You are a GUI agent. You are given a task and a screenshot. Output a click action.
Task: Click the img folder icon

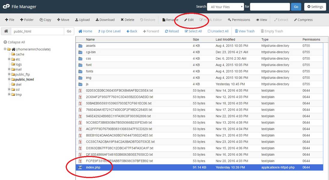click(x=80, y=78)
